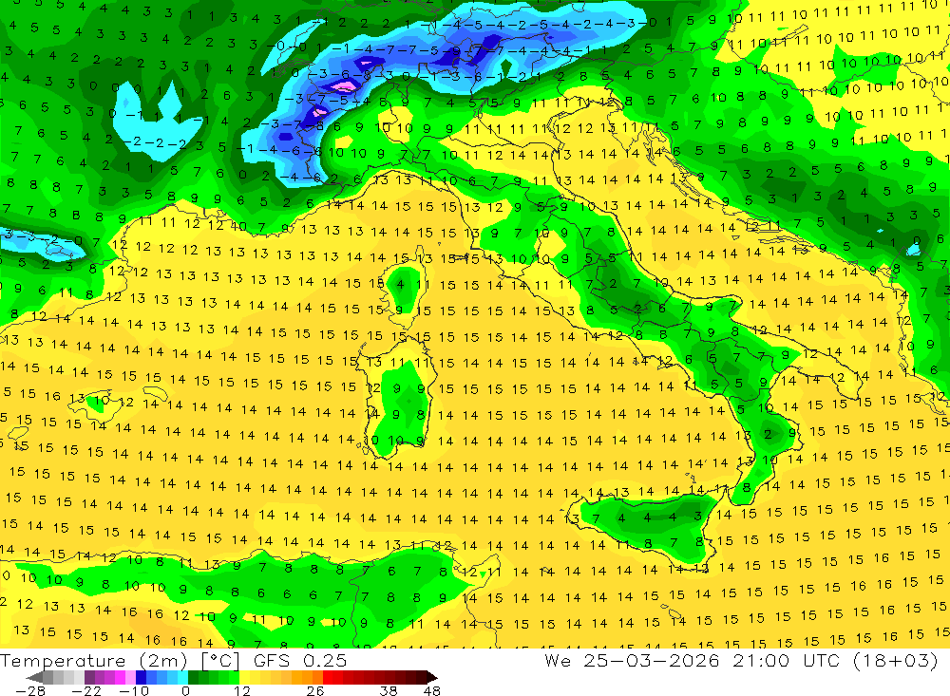Click the '26' legend label
Viewport: 950px width, 696px height.
(x=315, y=691)
